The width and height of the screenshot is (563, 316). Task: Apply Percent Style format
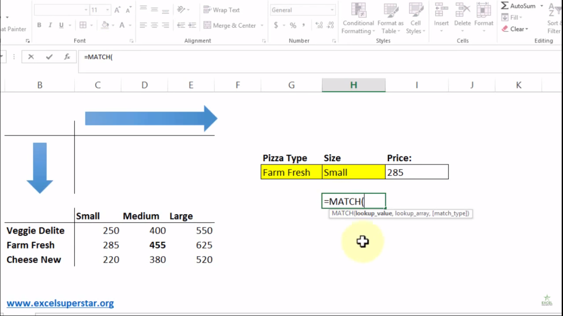pyautogui.click(x=293, y=26)
